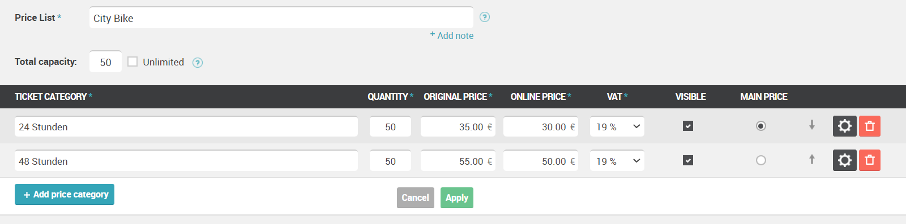Cancel editing the price list
Viewport: 906px width, 224px height.
click(416, 197)
